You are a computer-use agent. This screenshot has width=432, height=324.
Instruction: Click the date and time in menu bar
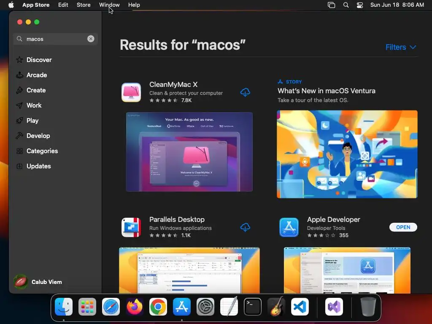pyautogui.click(x=397, y=5)
